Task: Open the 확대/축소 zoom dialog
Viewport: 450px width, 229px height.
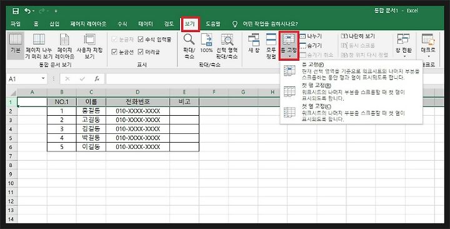Action: click(189, 46)
